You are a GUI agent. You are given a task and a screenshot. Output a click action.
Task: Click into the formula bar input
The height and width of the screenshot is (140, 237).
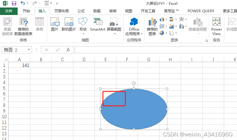(x=156, y=50)
